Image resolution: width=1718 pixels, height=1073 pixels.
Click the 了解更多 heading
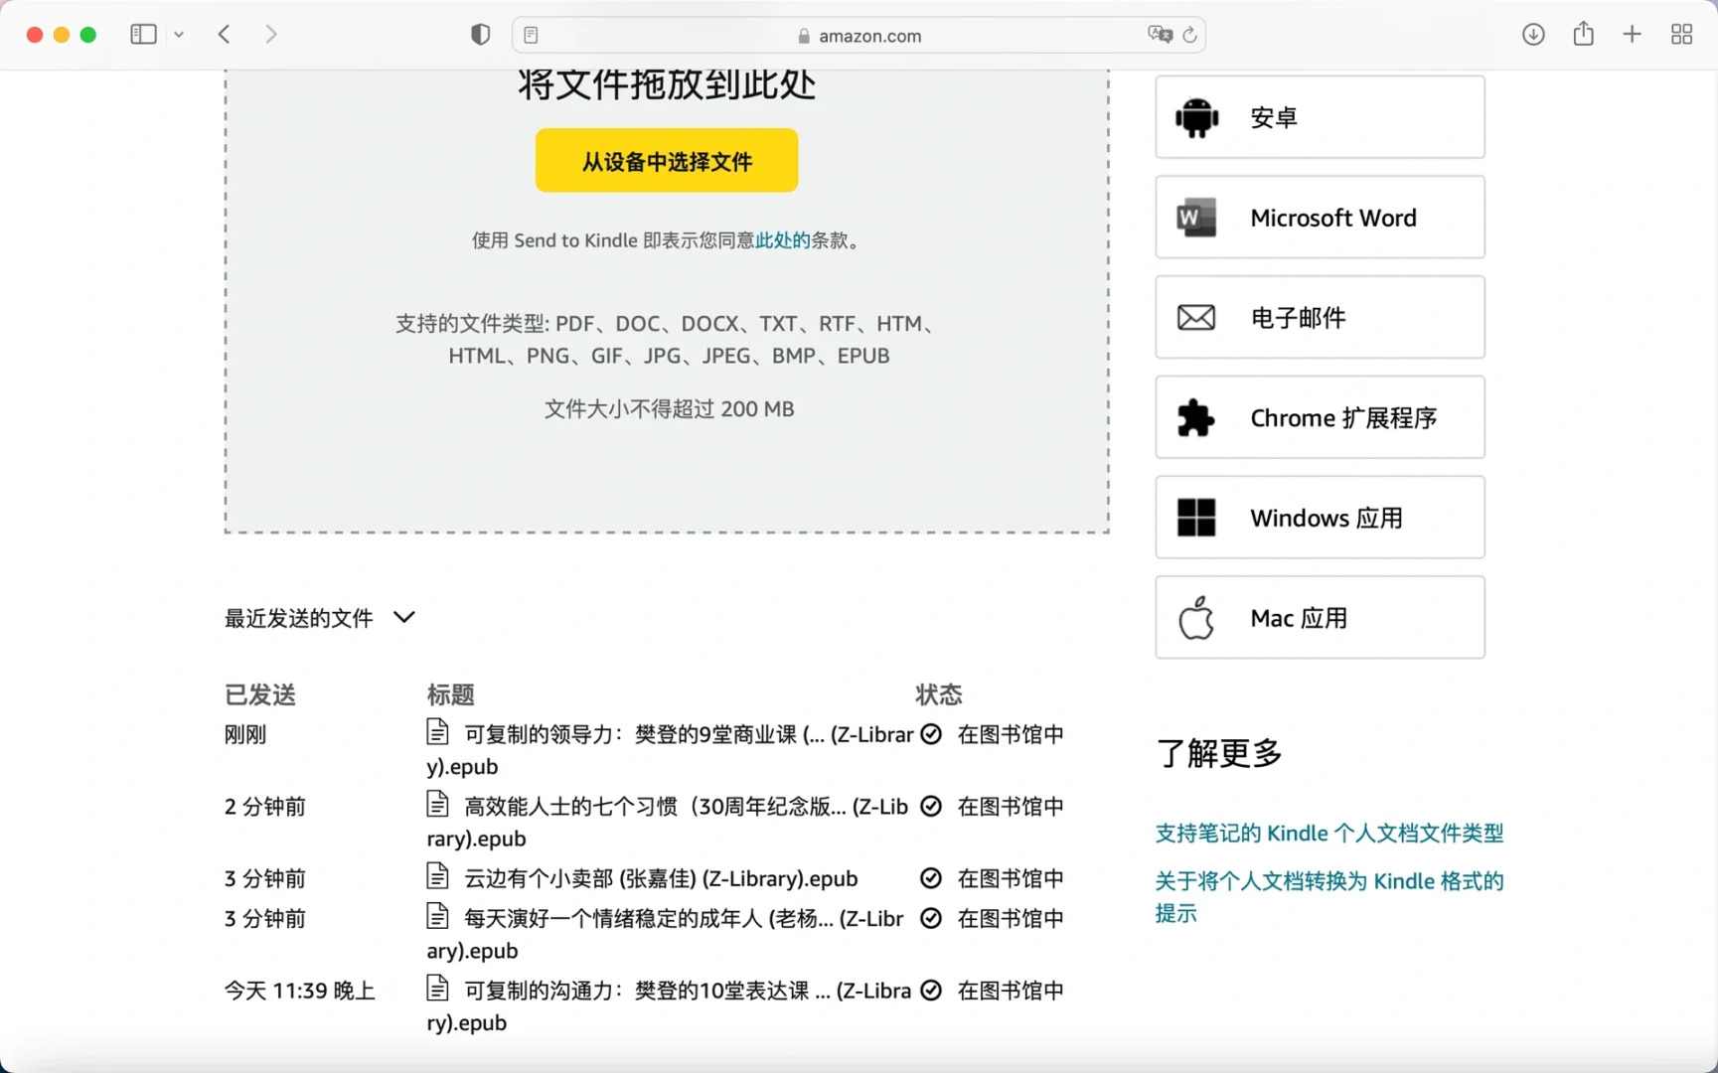[x=1219, y=753]
